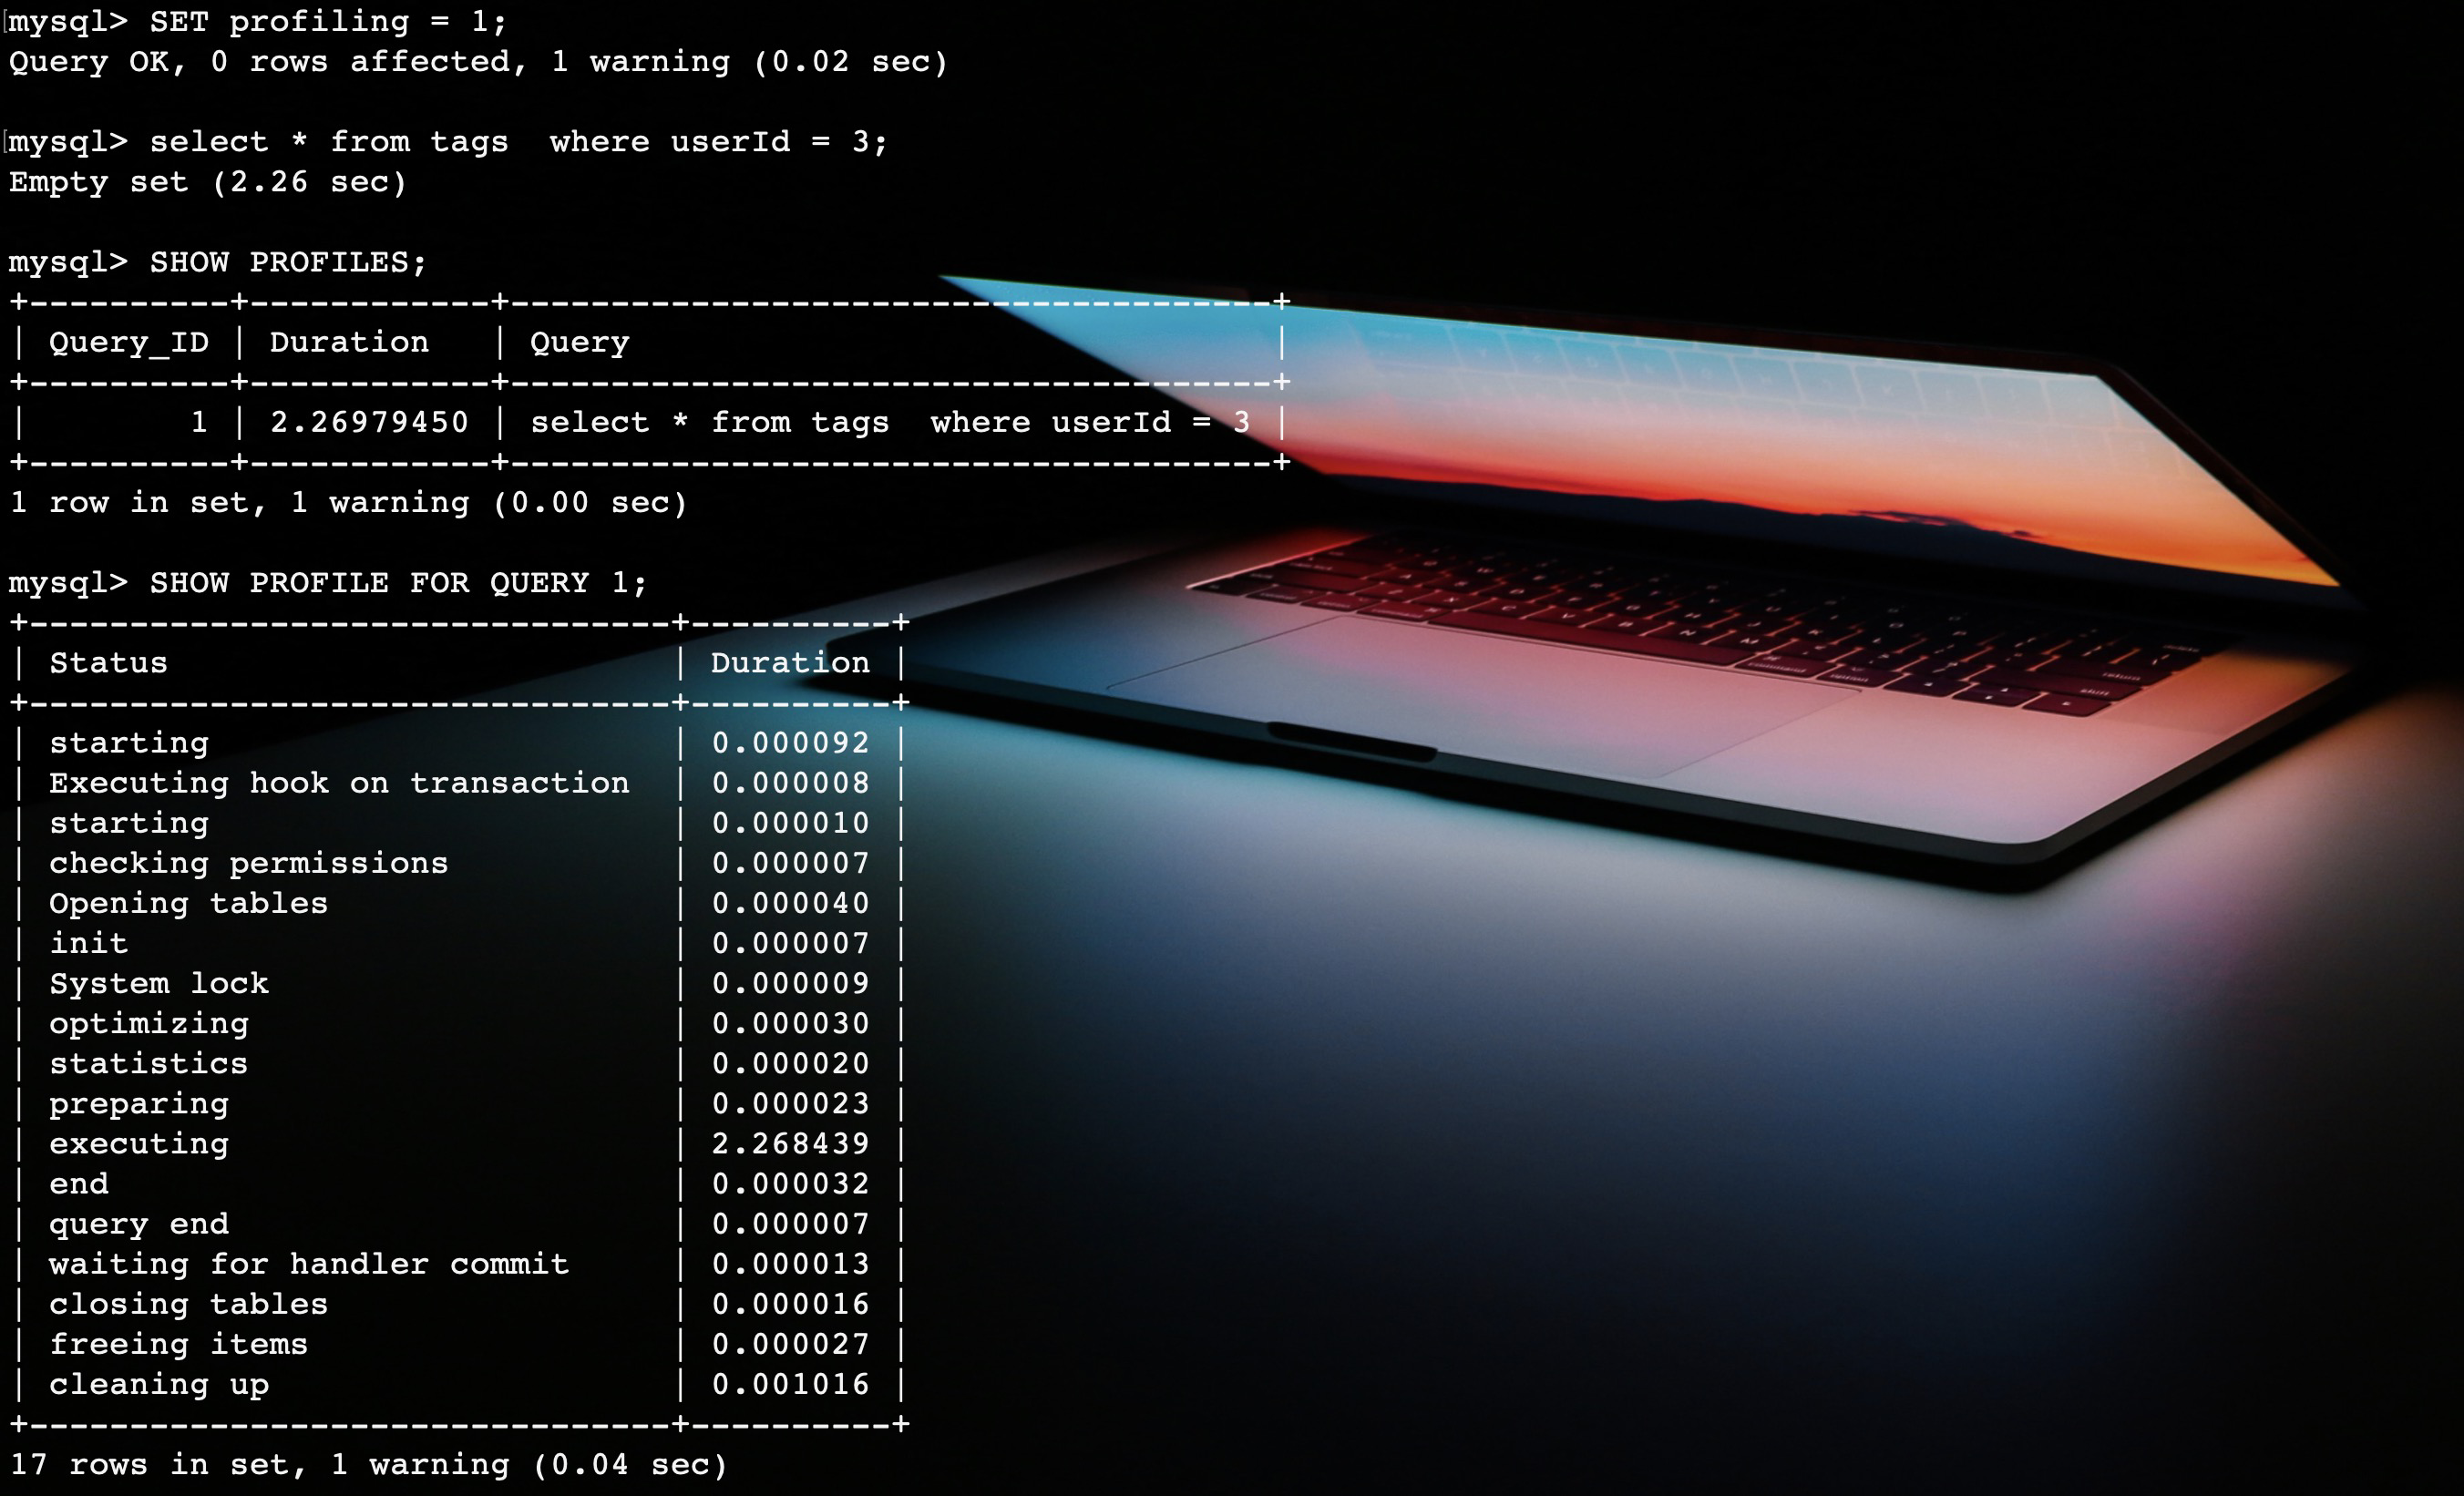
Task: Click the 'waiting for handler commit' row
Action: click(309, 1264)
